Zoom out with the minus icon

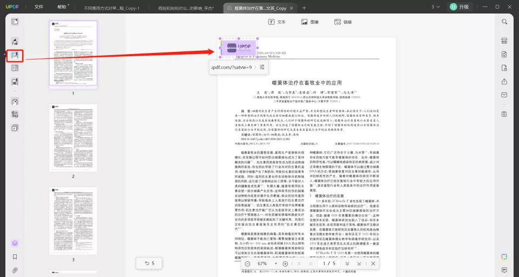tap(247, 264)
